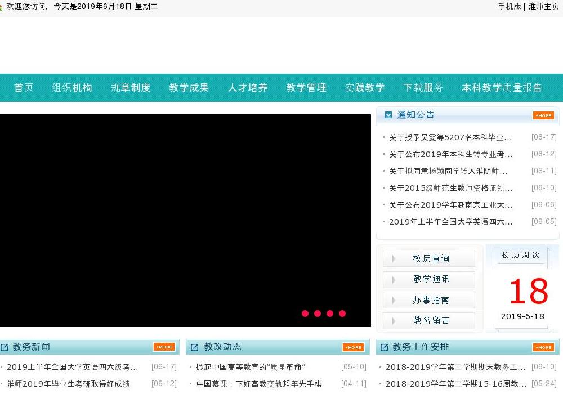Open notice 关于2015级师范生教师资格证领
Viewport: 563px width, 394px height.
[450, 188]
